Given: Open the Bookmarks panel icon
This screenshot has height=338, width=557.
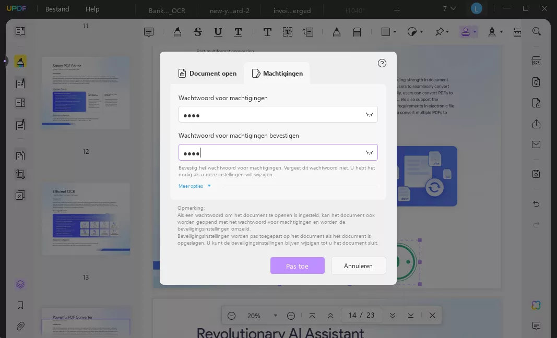Looking at the screenshot, I should (20, 305).
